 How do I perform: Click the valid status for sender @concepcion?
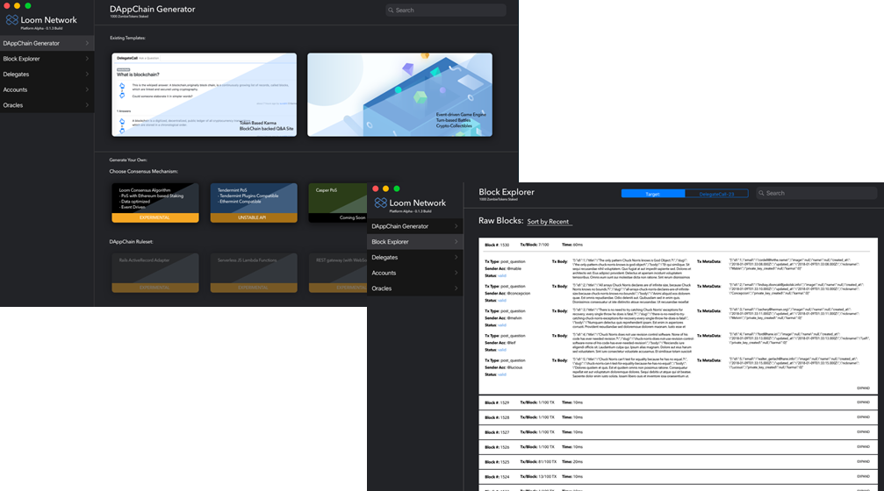[x=502, y=301]
